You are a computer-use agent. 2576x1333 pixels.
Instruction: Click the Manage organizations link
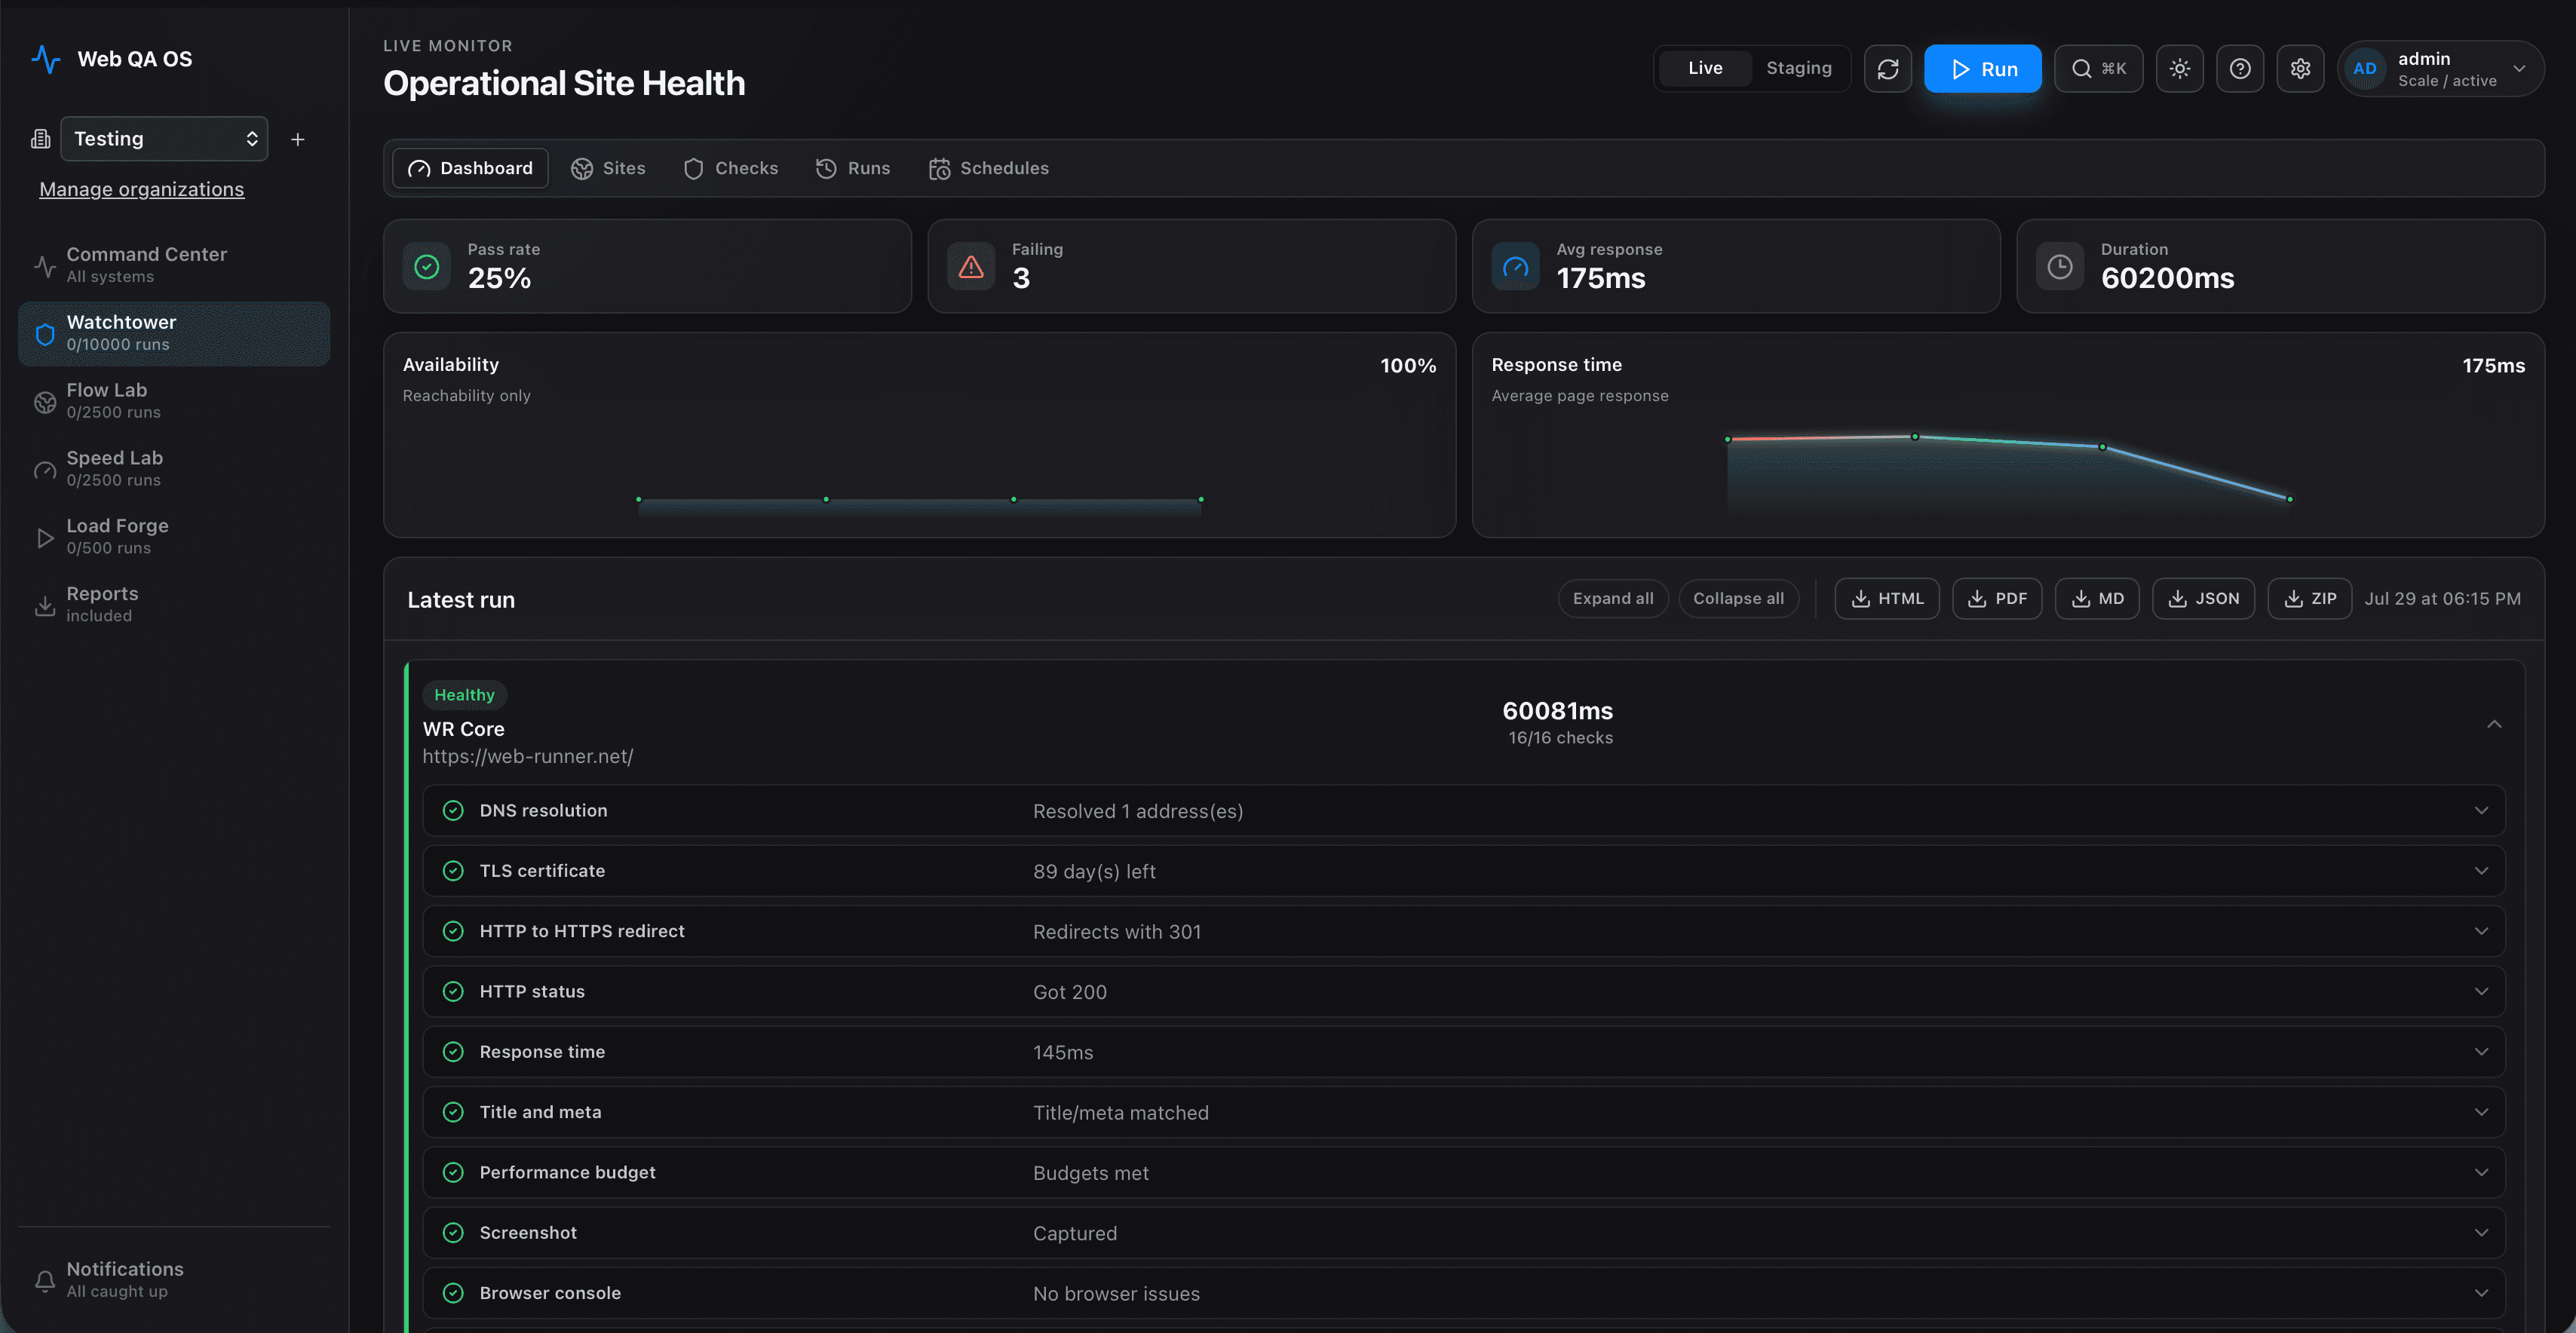coord(142,190)
